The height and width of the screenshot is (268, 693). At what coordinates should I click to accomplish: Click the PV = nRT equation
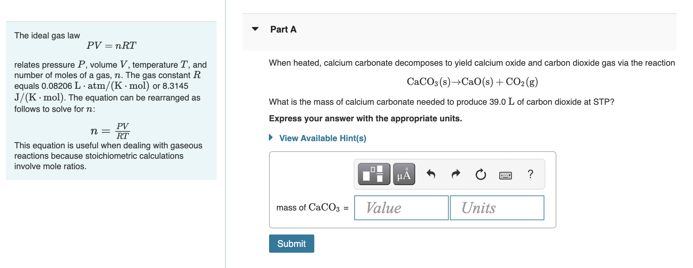[x=111, y=46]
